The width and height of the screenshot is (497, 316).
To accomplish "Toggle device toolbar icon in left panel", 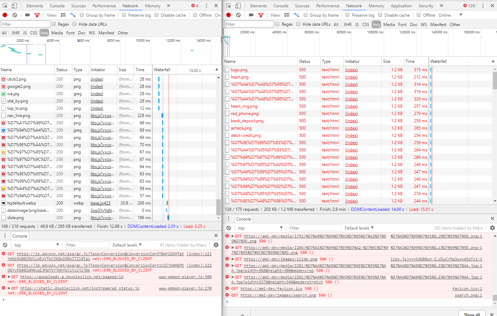I will [x=14, y=6].
